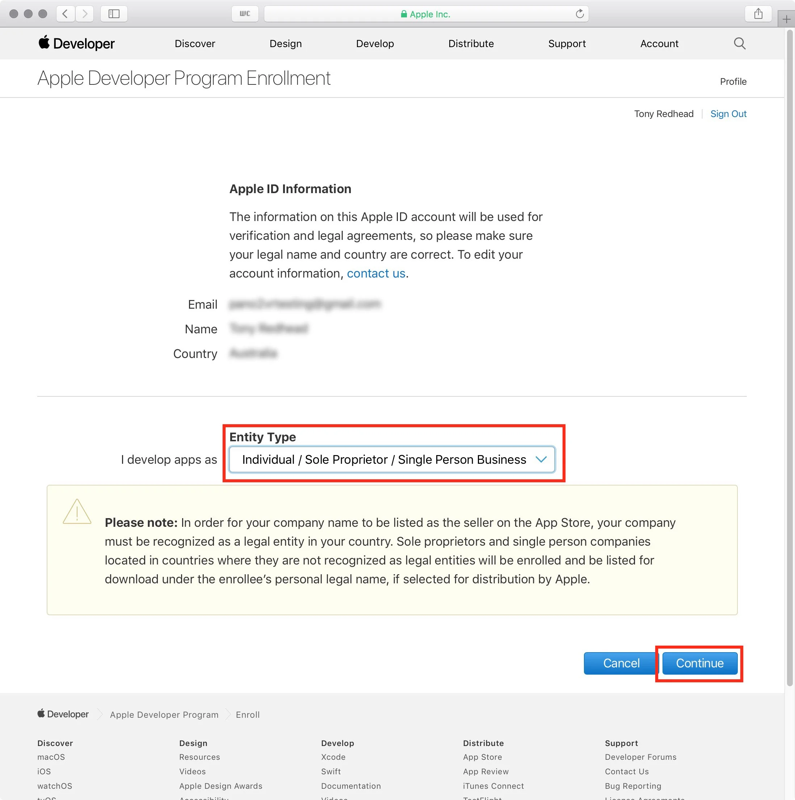Click the Apple Developer logo in header
This screenshot has height=800, width=795.
(76, 43)
